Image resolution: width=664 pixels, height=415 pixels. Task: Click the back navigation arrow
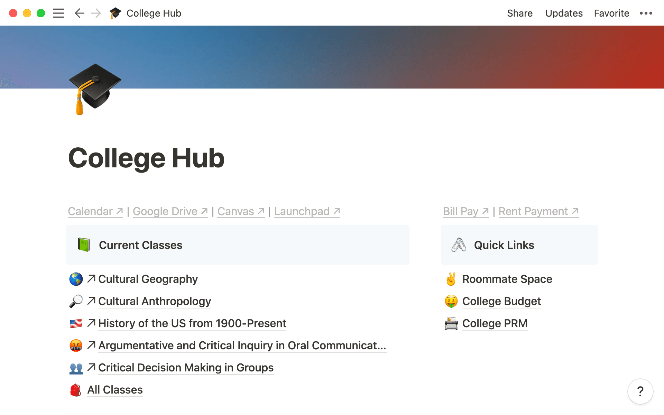(x=80, y=13)
